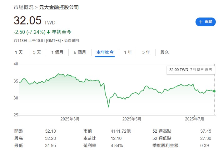Click the 52 週高點 value 37.45
The width and height of the screenshot is (218, 153).
coord(206,131)
